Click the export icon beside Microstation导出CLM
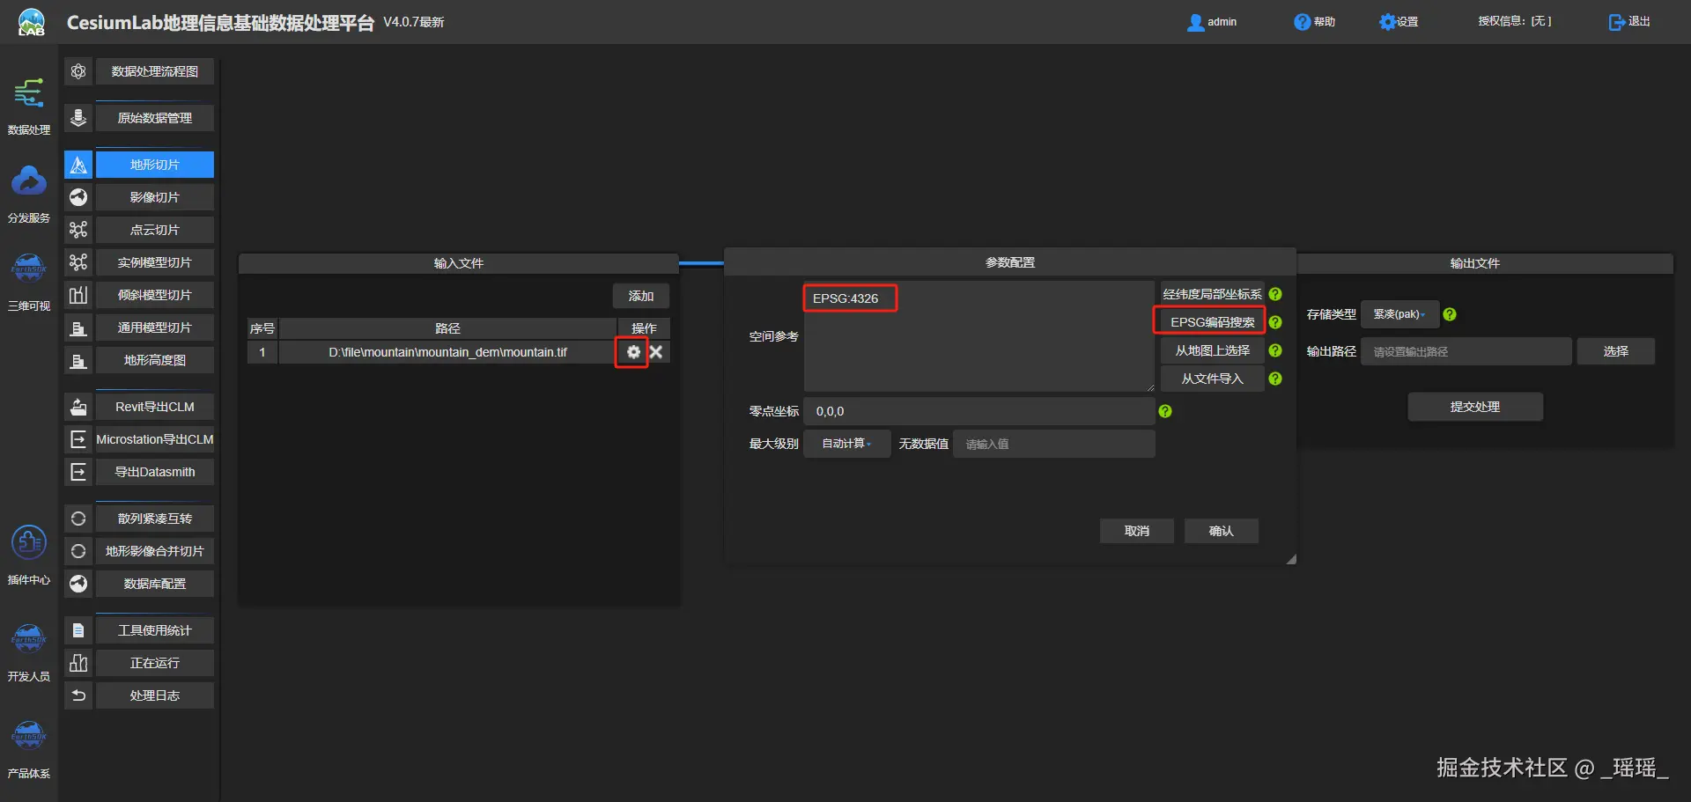The image size is (1691, 802). click(78, 439)
